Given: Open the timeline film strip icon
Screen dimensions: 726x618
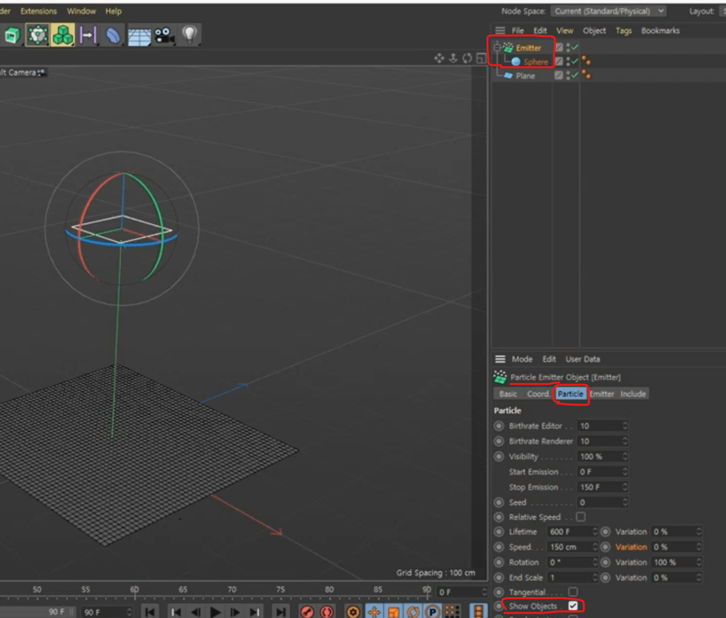Looking at the screenshot, I should coord(478,612).
